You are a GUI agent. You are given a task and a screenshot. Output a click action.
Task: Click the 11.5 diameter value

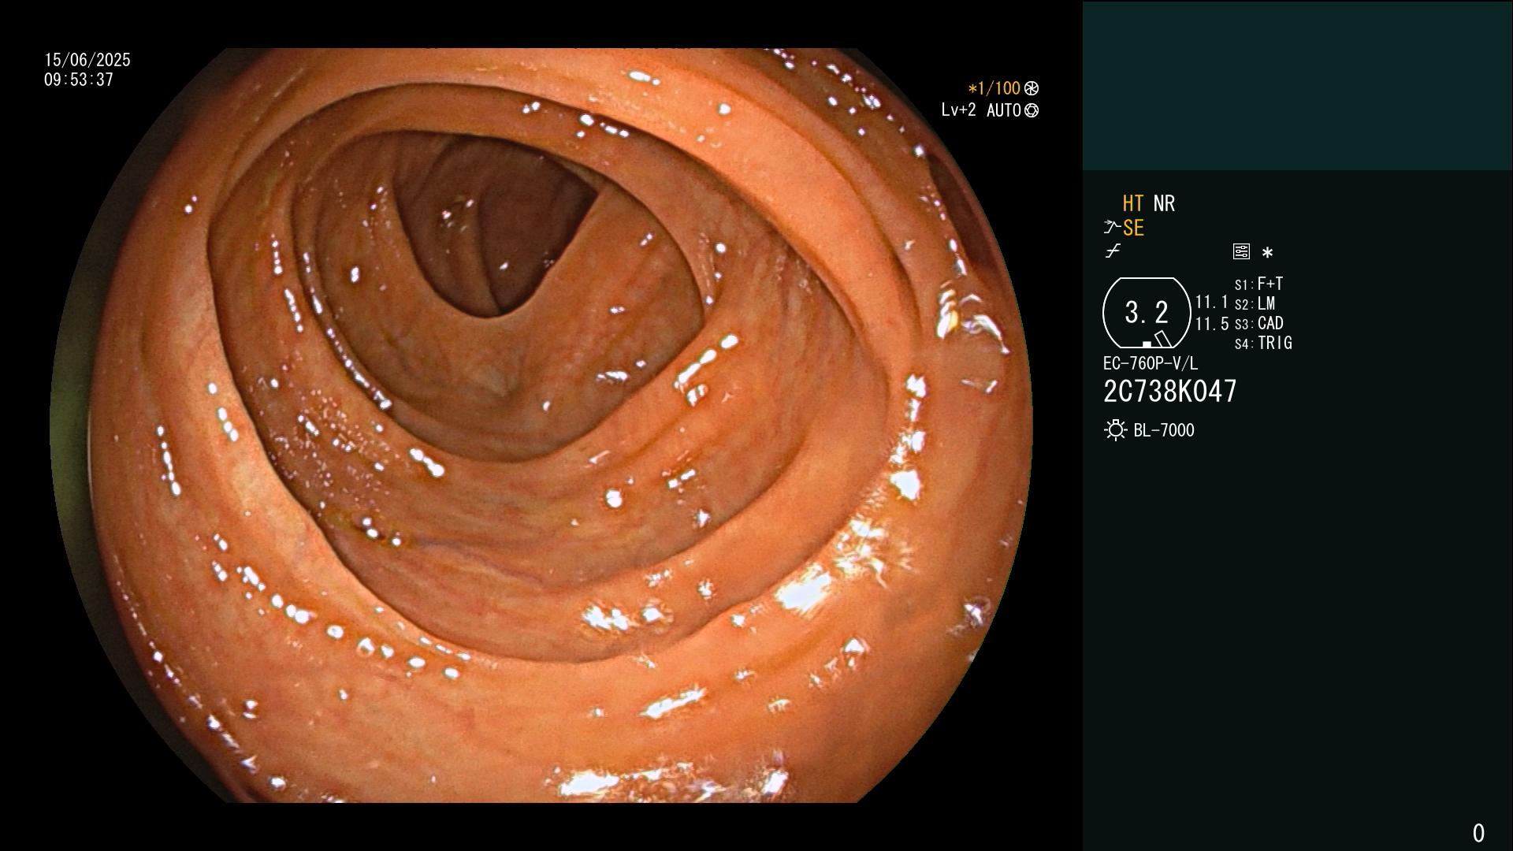pos(1212,324)
